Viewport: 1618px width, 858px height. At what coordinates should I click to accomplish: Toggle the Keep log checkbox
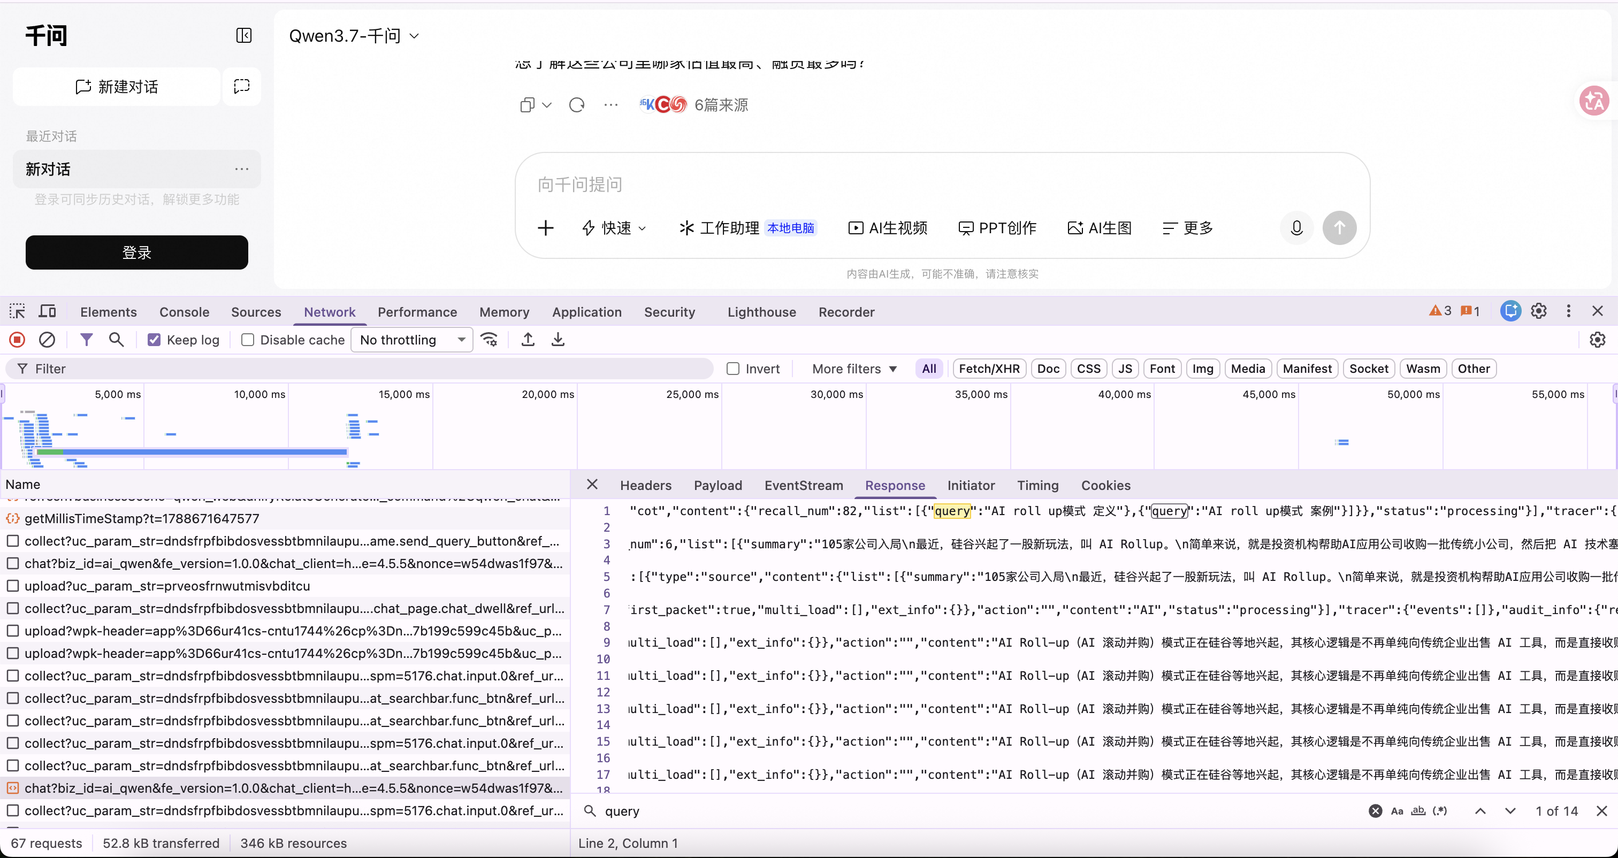click(x=154, y=340)
